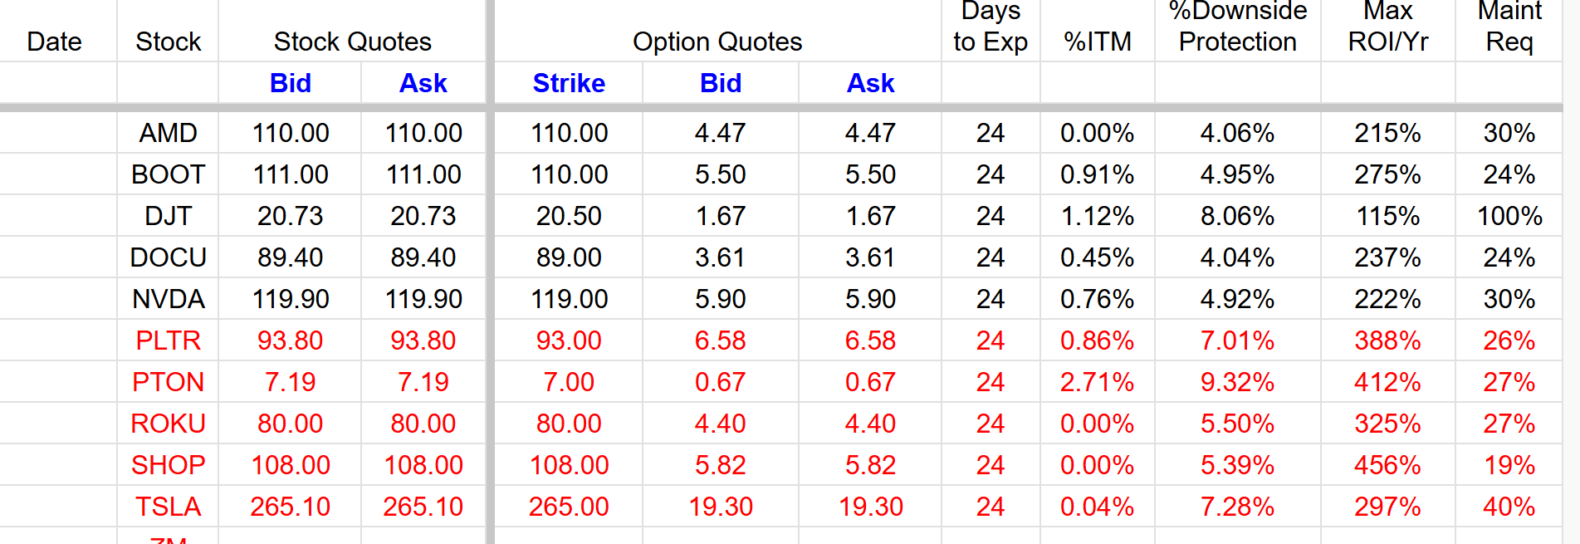Select the DOCU ticker cell
The width and height of the screenshot is (1580, 544).
[x=168, y=257]
